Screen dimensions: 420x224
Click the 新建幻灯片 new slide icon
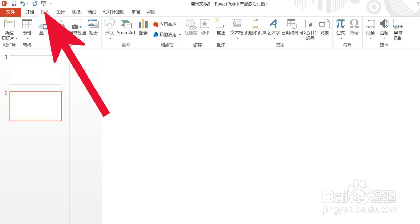pyautogui.click(x=9, y=24)
